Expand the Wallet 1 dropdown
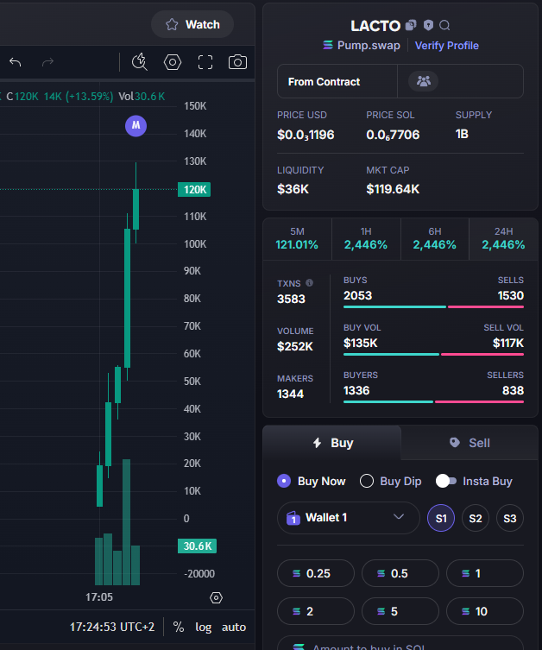Image resolution: width=542 pixels, height=650 pixels. tap(349, 518)
